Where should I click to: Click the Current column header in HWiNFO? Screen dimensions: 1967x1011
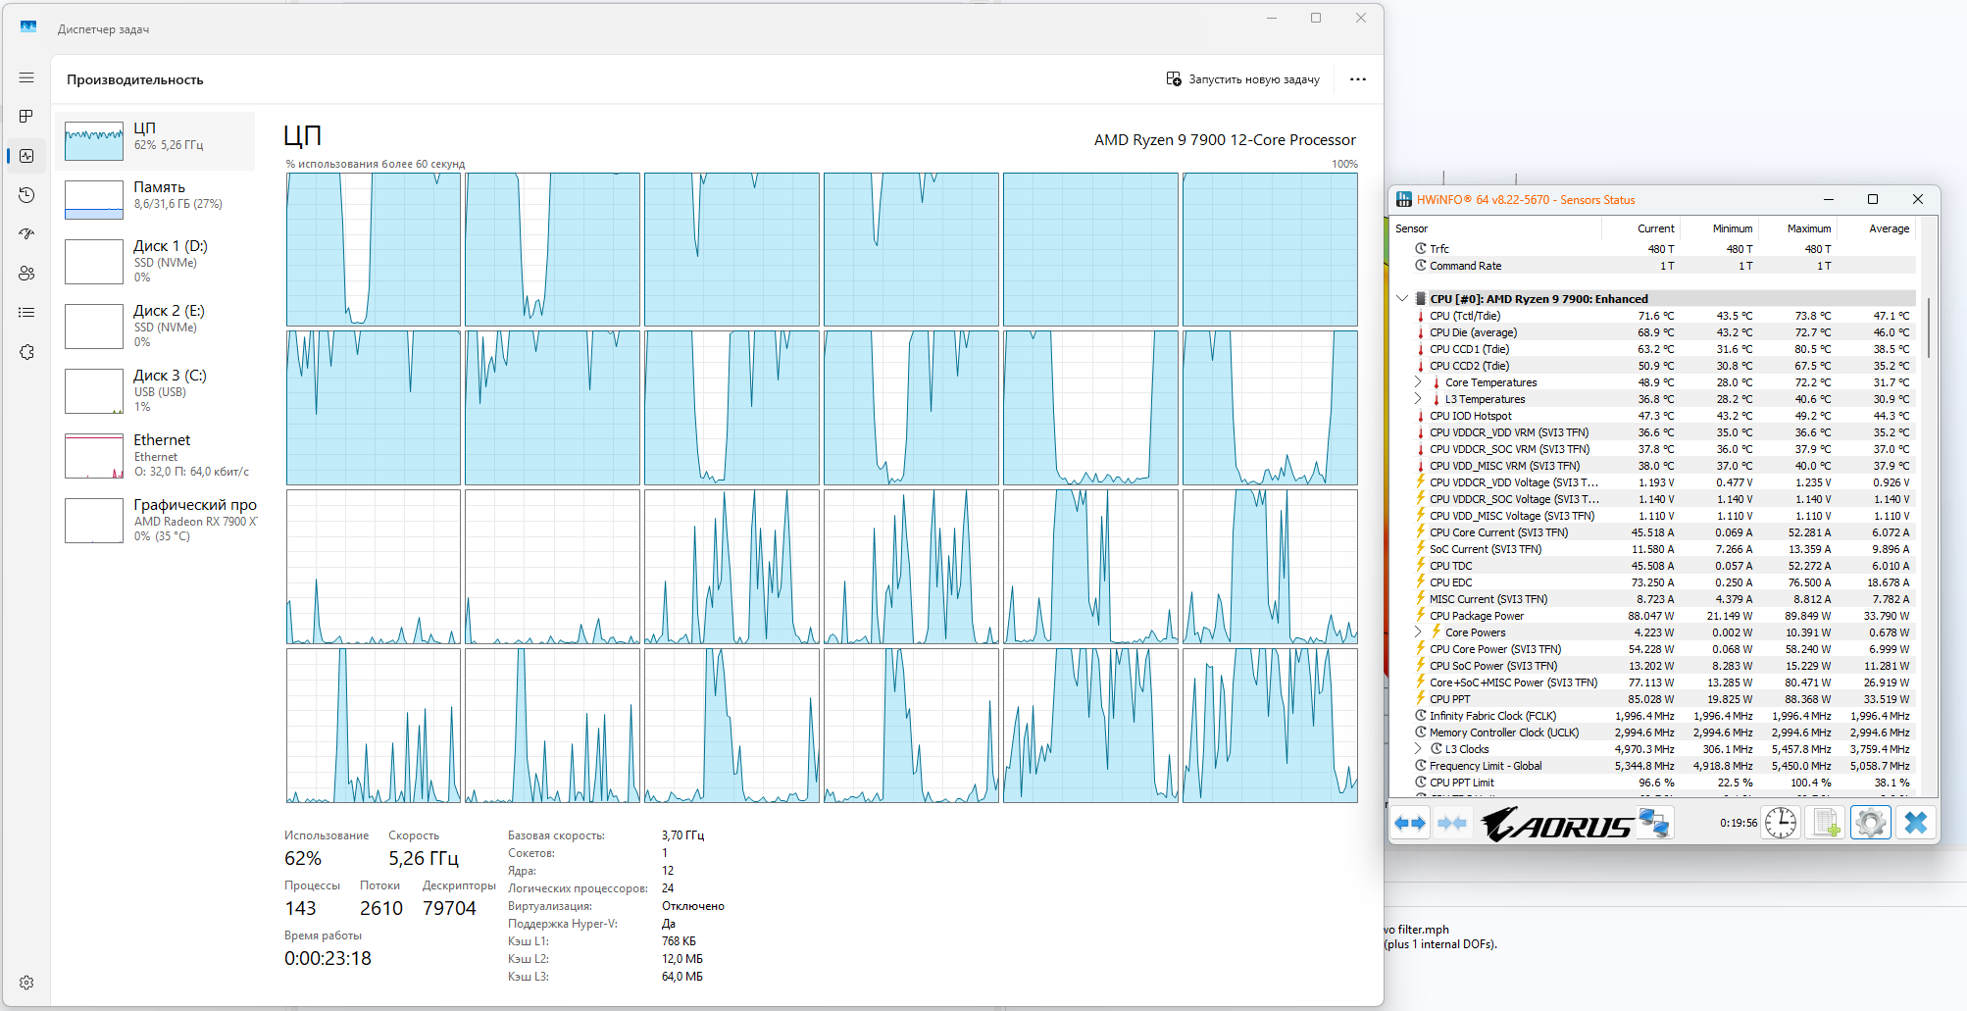(x=1641, y=228)
